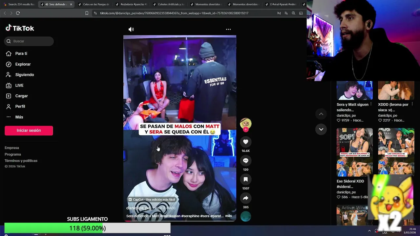This screenshot has height=236, width=420.
Task: Open comments with the speech bubble icon
Action: tap(245, 161)
